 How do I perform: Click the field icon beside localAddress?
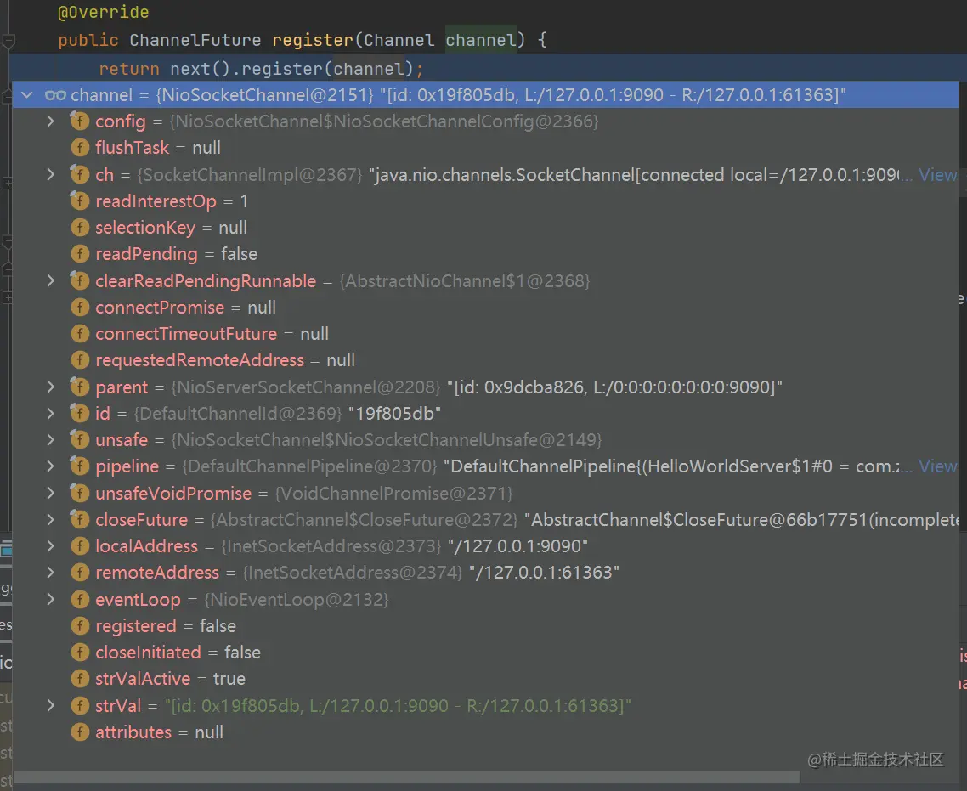[80, 545]
